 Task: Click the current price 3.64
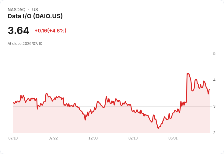19,30
